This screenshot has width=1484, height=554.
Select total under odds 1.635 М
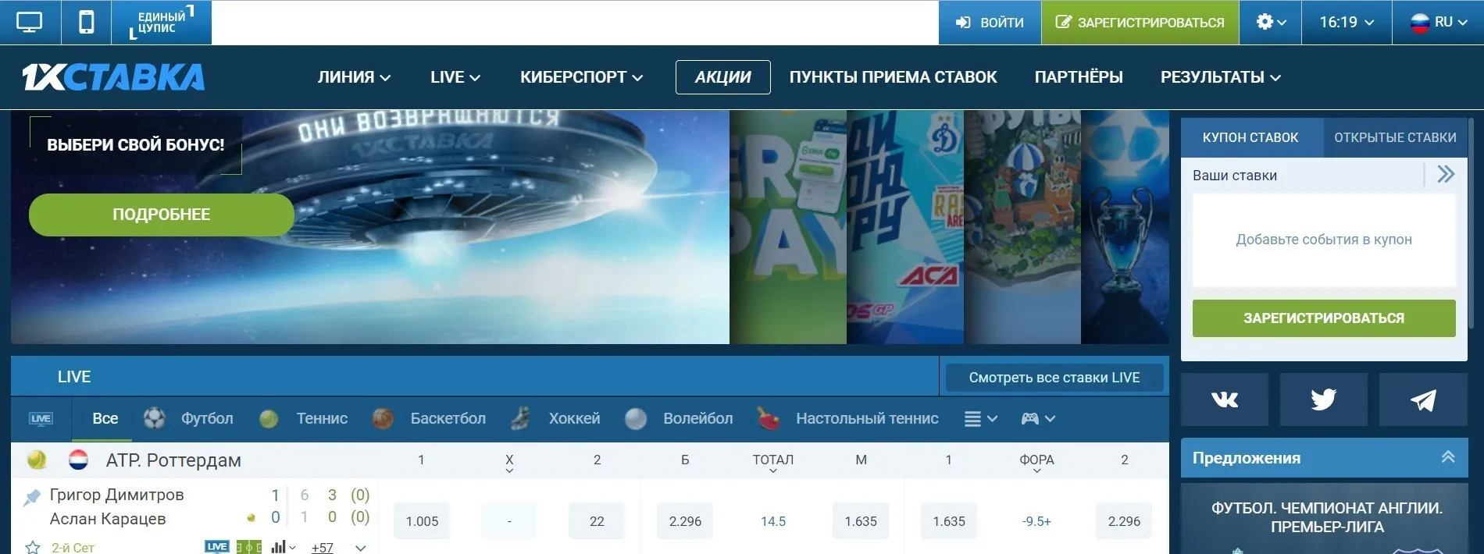click(861, 521)
